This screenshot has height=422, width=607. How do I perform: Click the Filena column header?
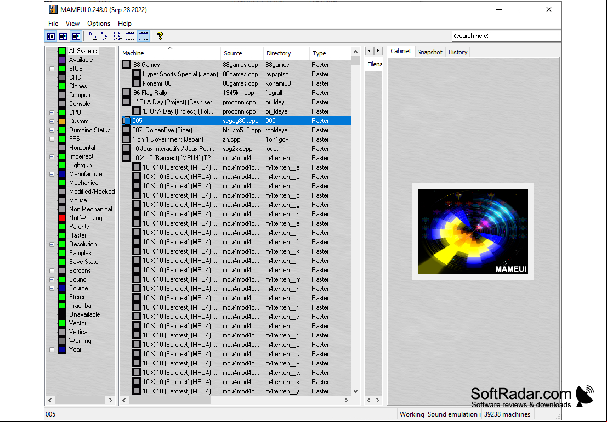374,64
